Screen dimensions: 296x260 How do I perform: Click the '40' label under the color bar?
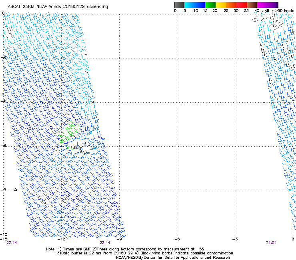coord(257,11)
